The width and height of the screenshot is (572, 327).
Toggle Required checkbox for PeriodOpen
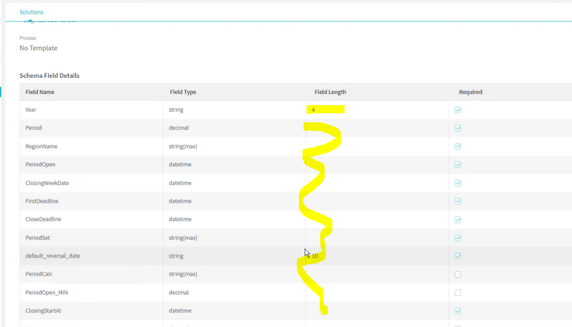(x=458, y=165)
